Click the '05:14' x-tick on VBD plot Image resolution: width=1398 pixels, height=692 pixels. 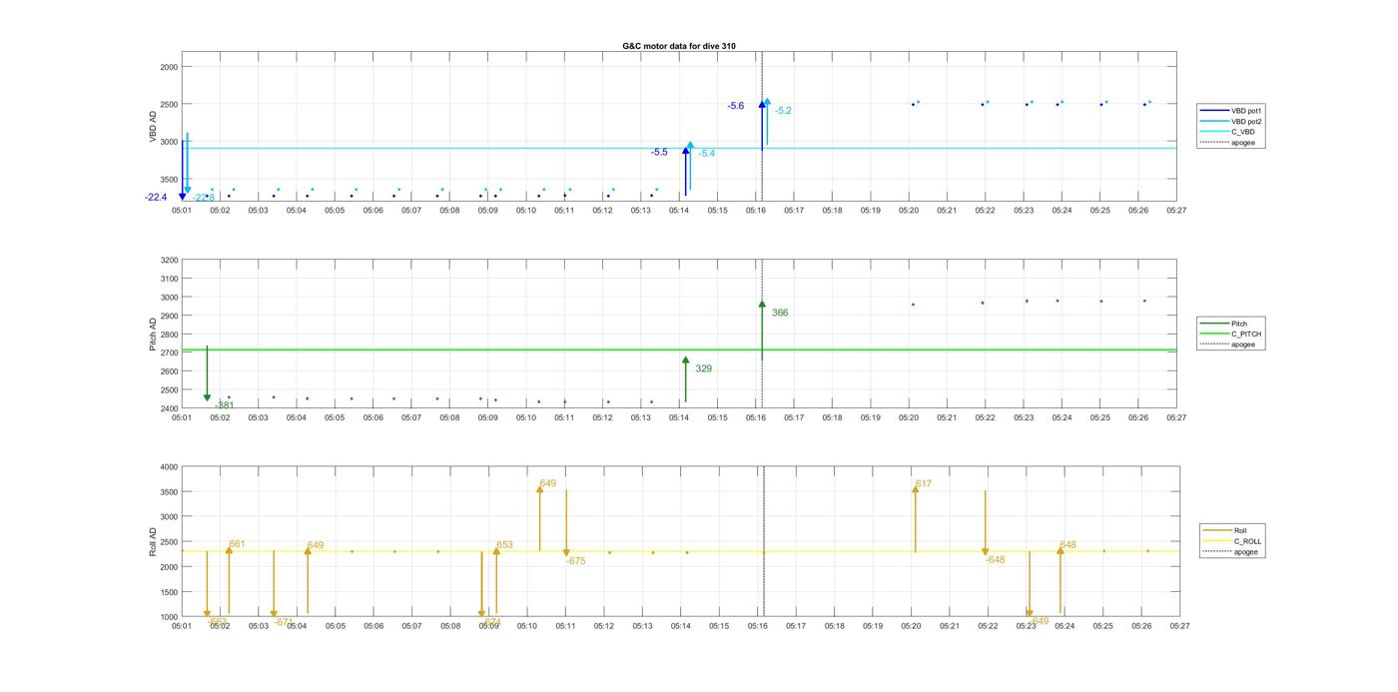pyautogui.click(x=679, y=211)
